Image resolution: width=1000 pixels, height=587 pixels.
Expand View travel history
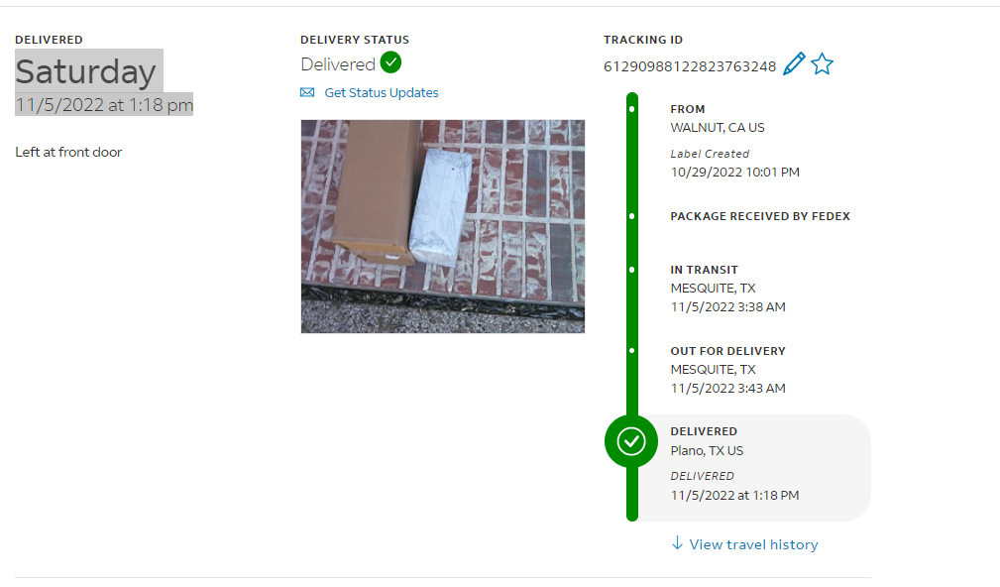click(x=754, y=544)
